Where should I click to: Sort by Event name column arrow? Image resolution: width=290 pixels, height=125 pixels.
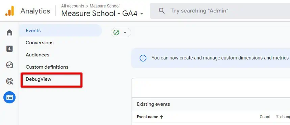[162, 117]
